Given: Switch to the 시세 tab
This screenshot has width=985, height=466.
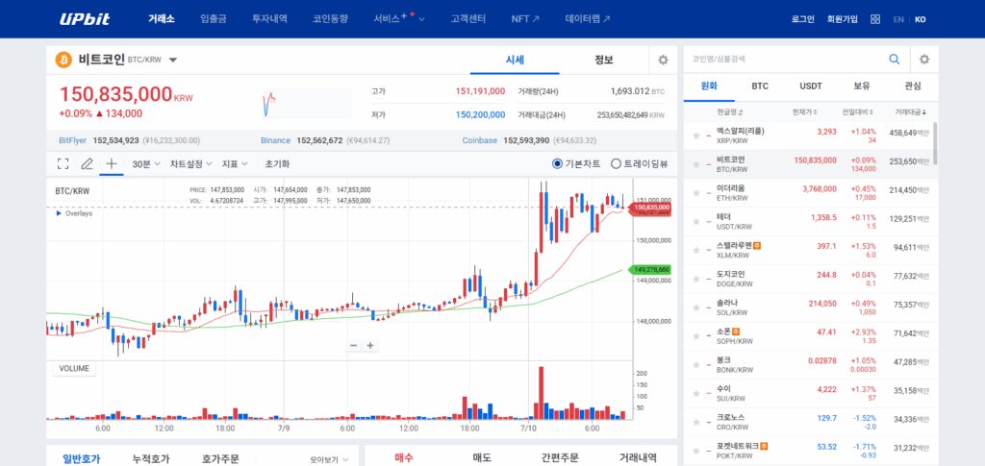Looking at the screenshot, I should coord(515,61).
